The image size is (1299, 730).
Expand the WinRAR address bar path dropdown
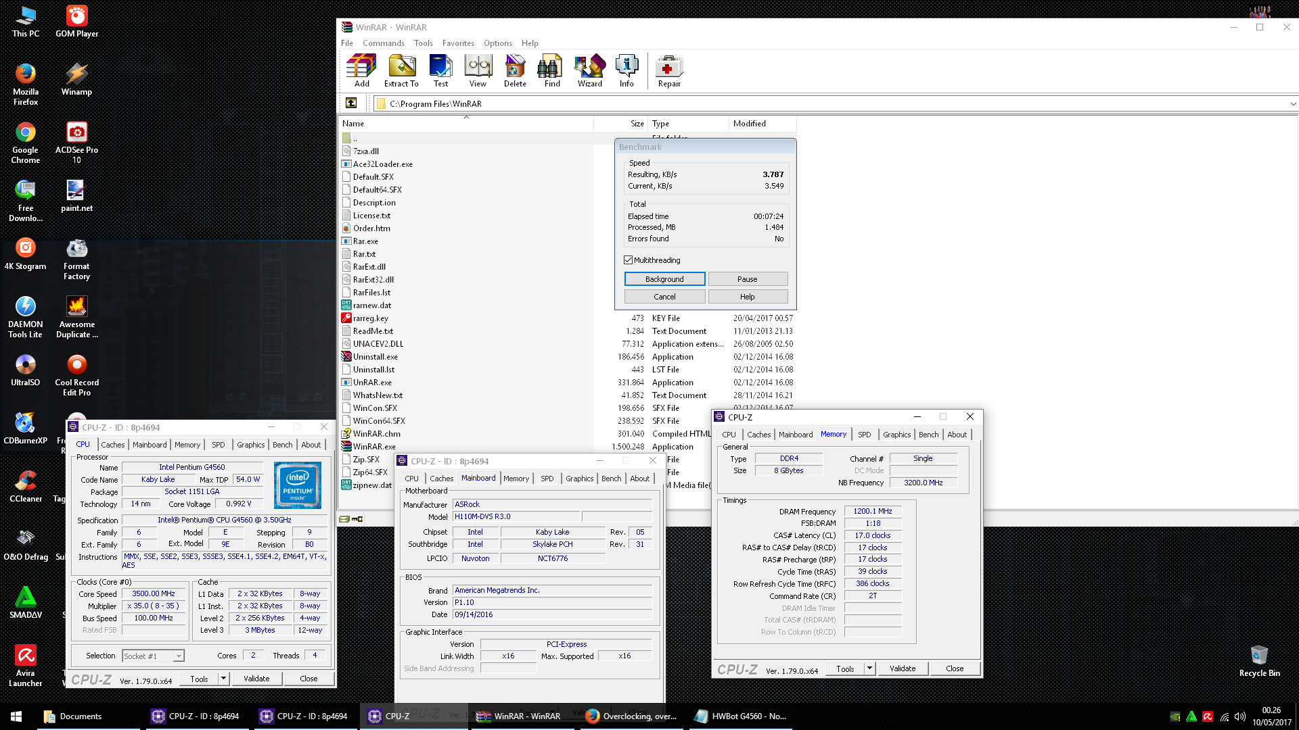pos(1292,103)
